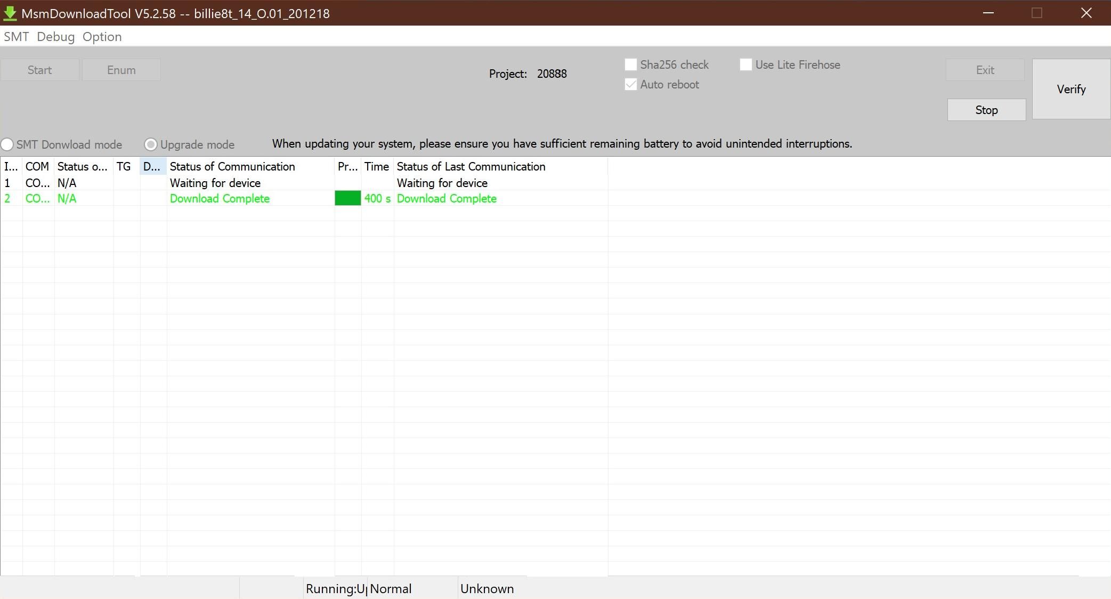Click the Verify button
The height and width of the screenshot is (599, 1111).
(x=1071, y=88)
